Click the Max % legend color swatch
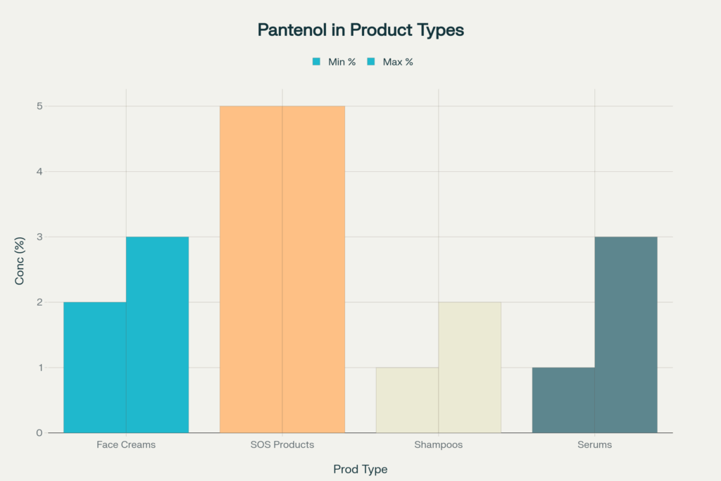Image resolution: width=721 pixels, height=481 pixels. 371,62
